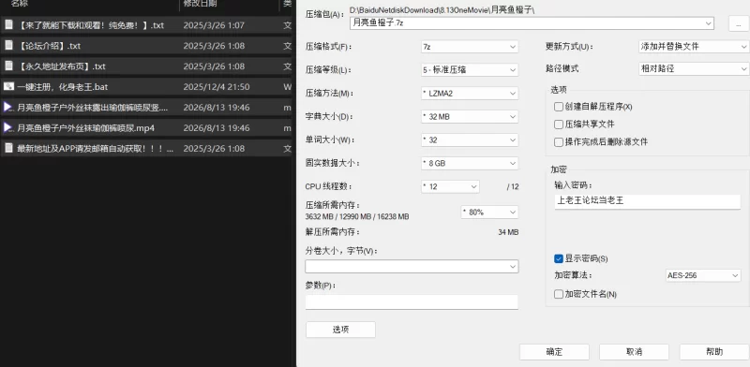750x367 pixels.
Task: Click batch file icon of 一键注册，化身老王.bat
Action: click(x=8, y=86)
